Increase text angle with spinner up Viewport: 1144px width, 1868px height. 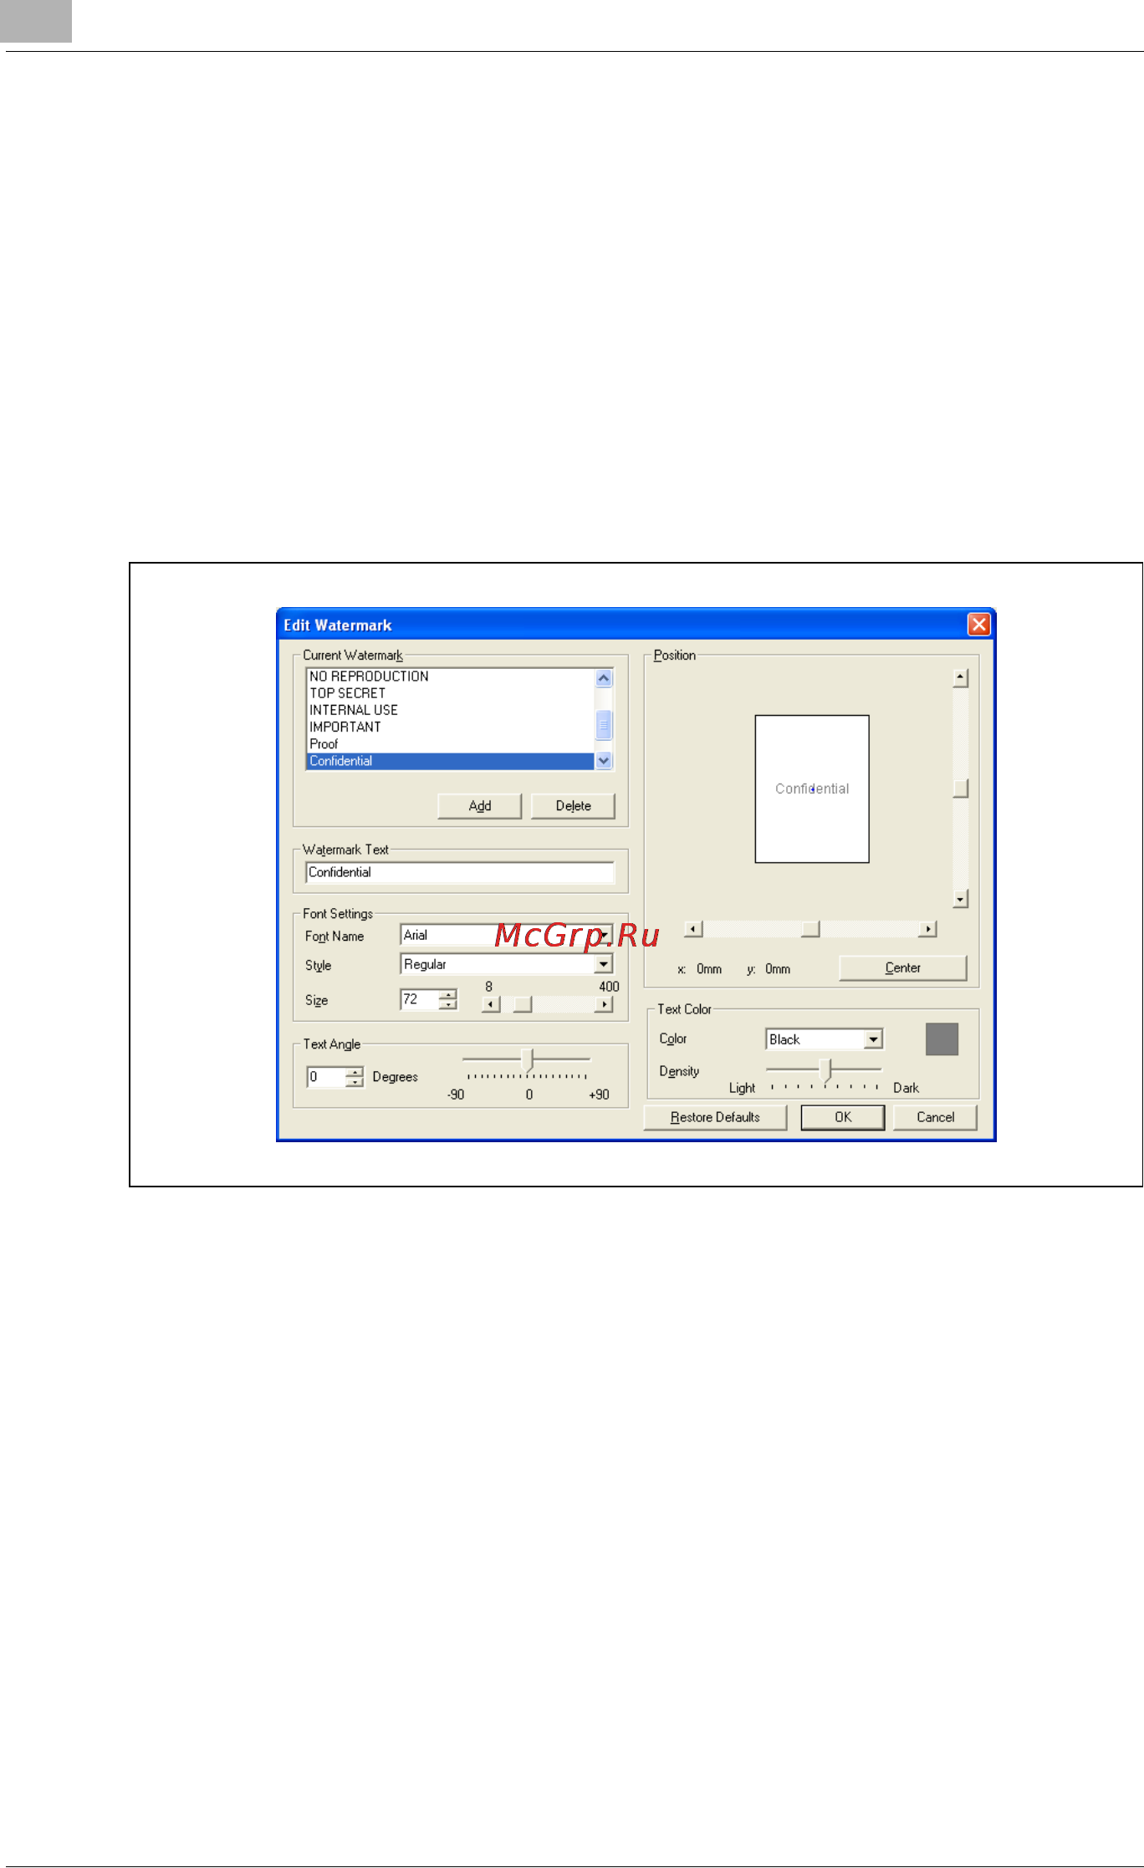click(x=355, y=1072)
